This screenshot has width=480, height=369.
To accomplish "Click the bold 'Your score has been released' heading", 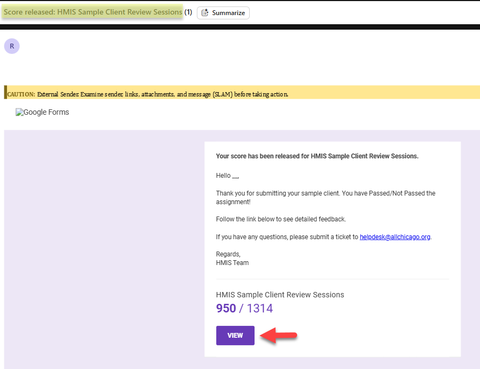I will point(317,156).
